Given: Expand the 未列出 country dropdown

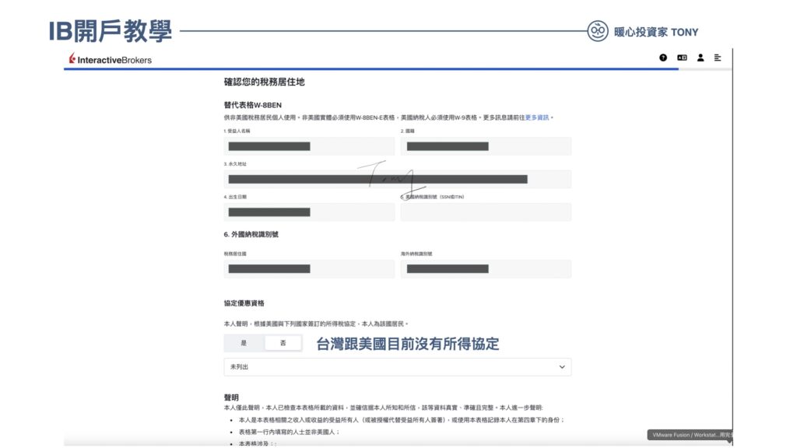Looking at the screenshot, I should click(398, 367).
